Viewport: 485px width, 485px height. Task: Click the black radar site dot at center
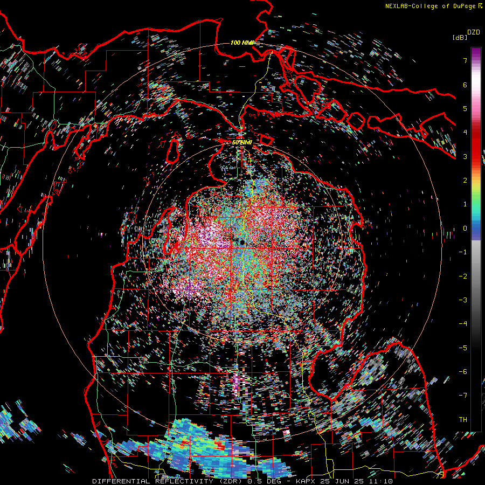click(x=242, y=242)
